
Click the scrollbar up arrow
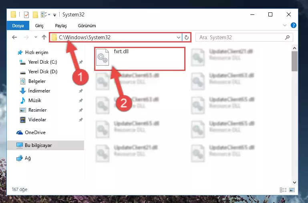coord(294,48)
